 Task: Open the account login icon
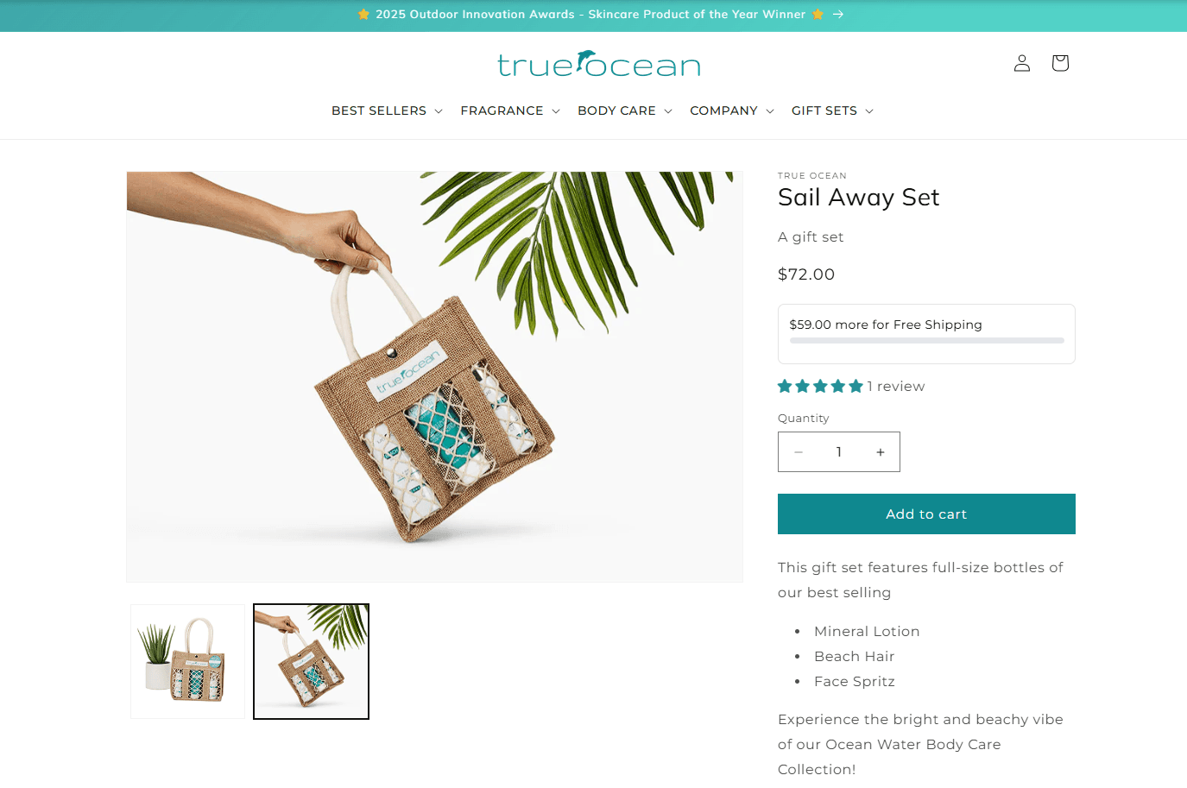(1022, 63)
